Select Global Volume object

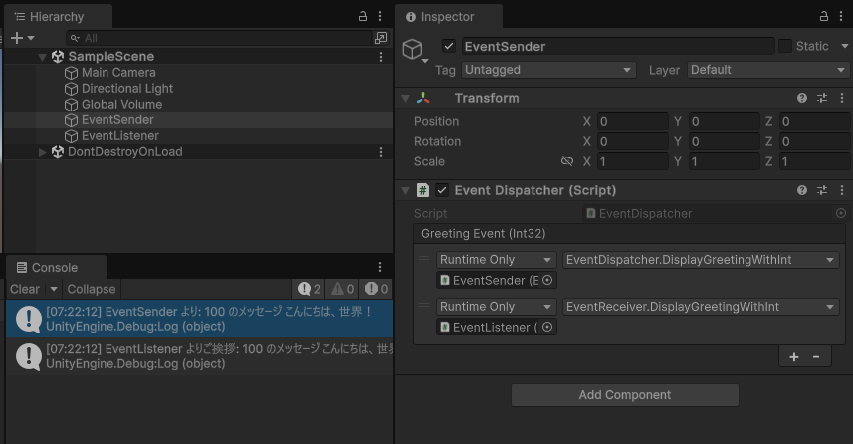click(121, 104)
